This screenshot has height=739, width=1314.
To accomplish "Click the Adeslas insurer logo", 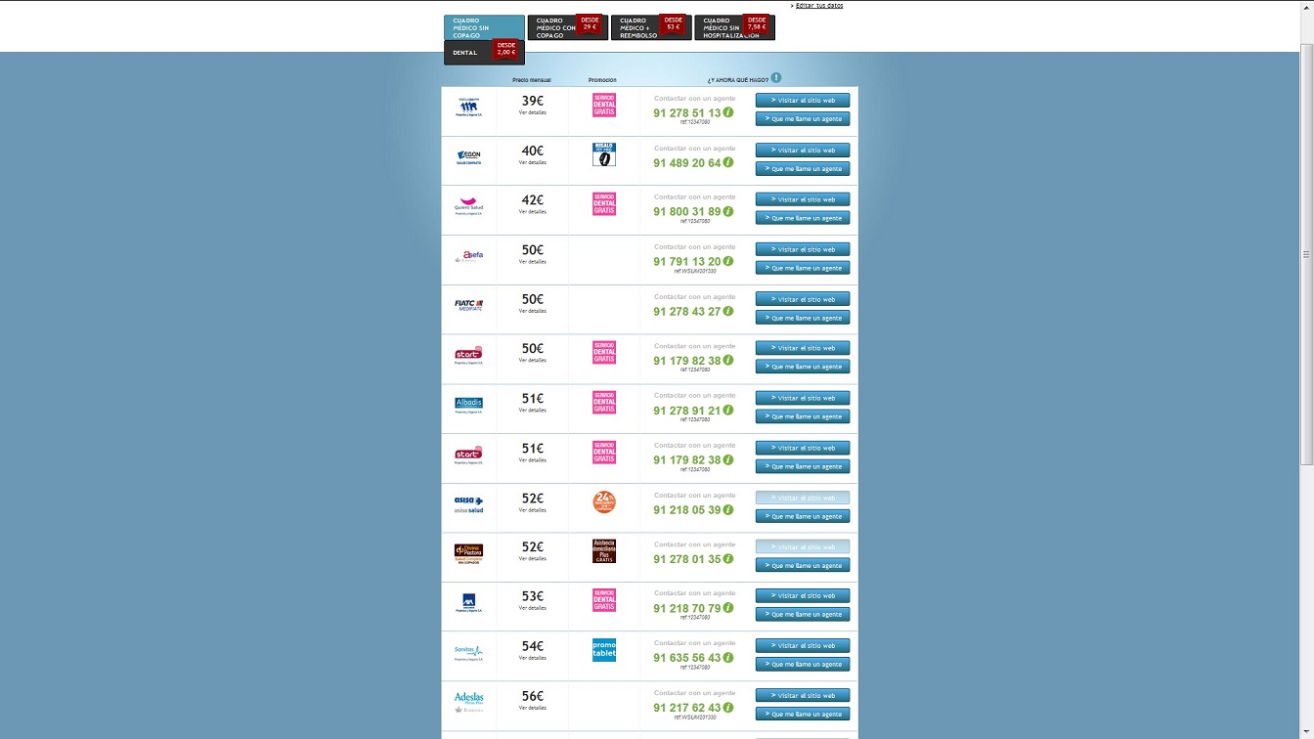I will (x=468, y=700).
